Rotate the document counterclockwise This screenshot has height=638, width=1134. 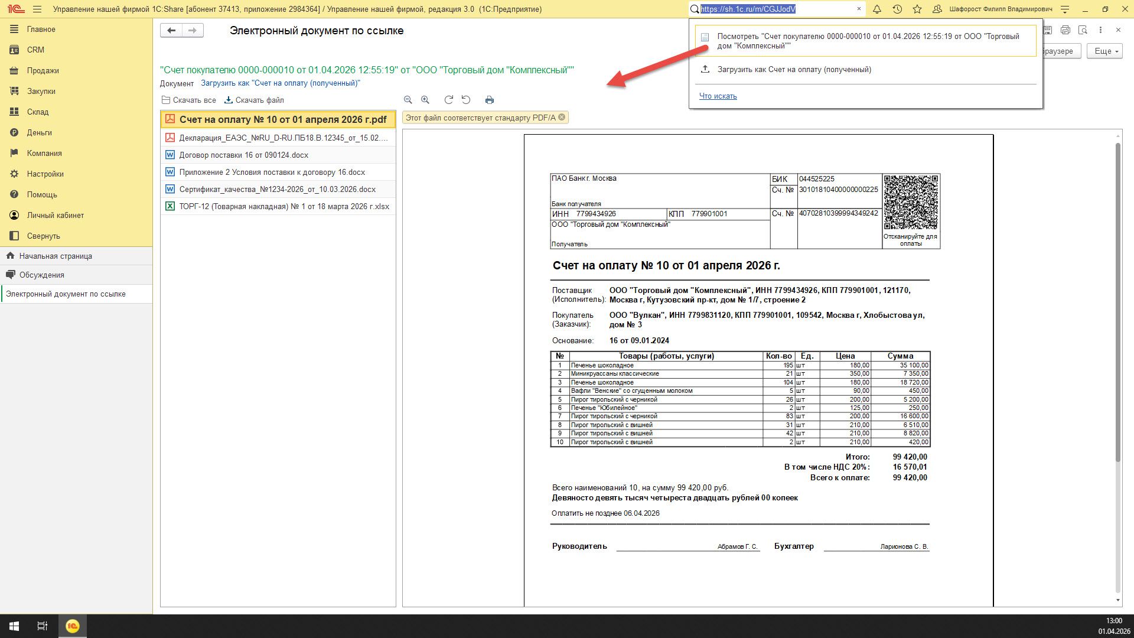pyautogui.click(x=466, y=100)
